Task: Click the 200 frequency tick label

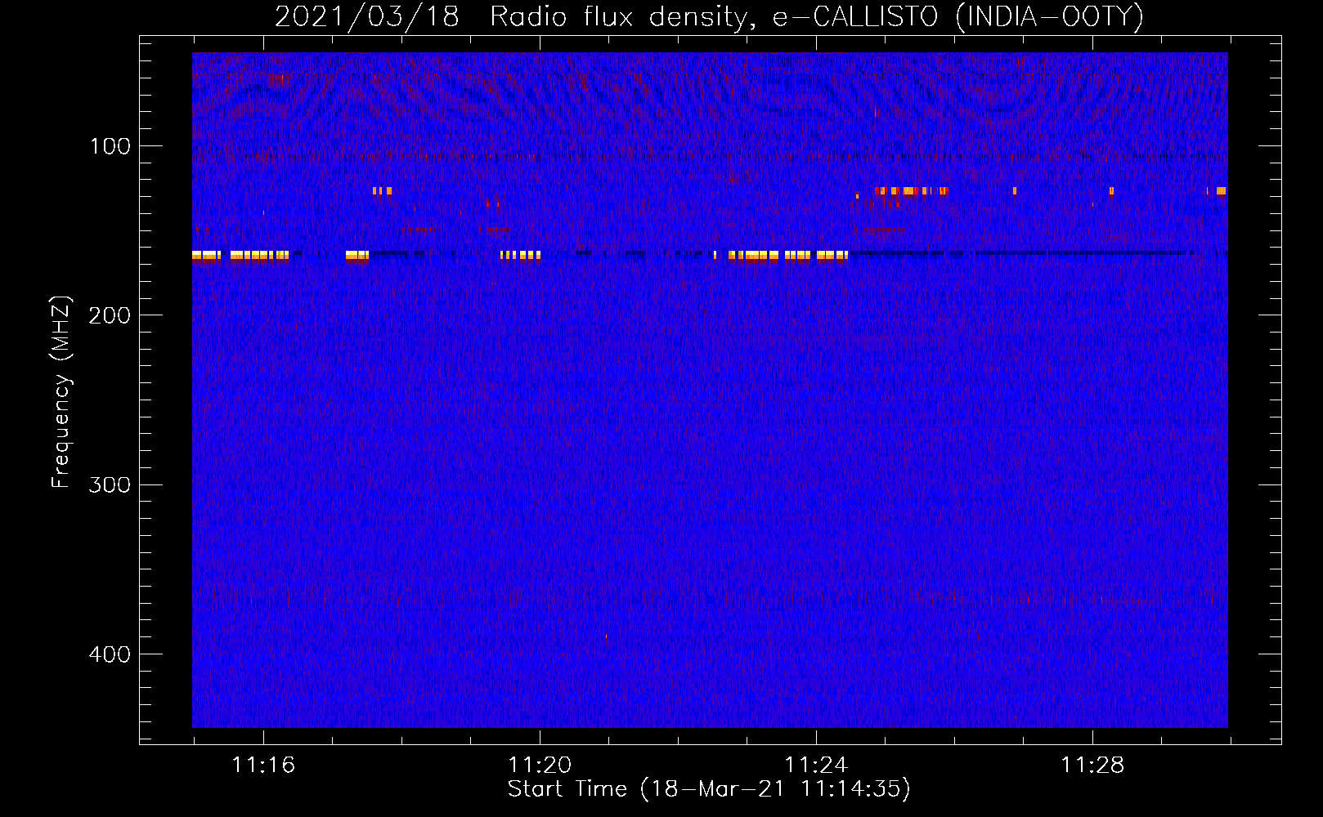Action: pyautogui.click(x=110, y=315)
